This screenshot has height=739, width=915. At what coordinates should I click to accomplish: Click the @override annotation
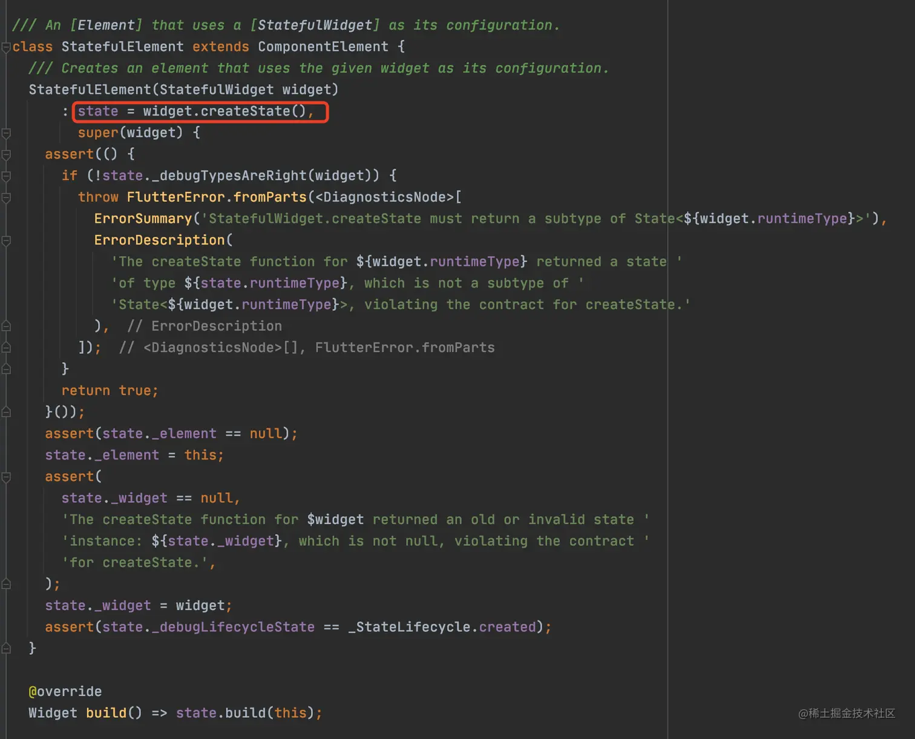coord(65,691)
